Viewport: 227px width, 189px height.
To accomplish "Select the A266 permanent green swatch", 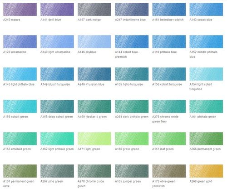I will (206, 138).
